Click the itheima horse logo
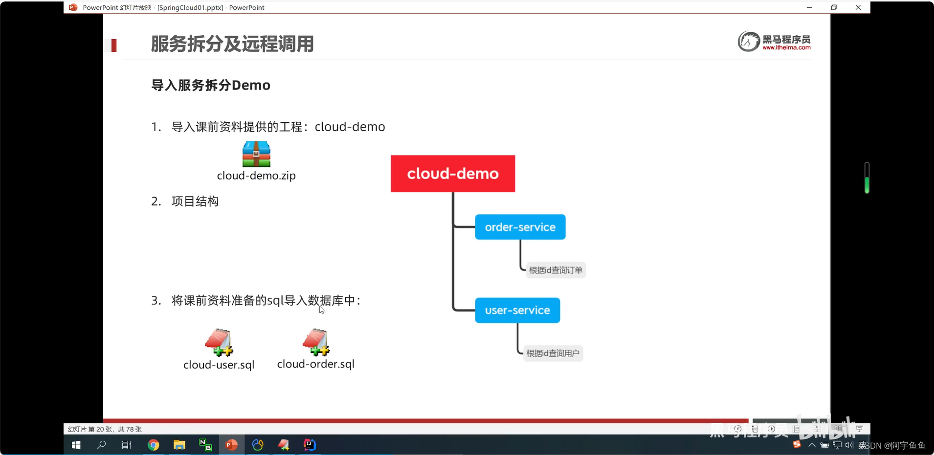934x455 pixels. pos(749,42)
